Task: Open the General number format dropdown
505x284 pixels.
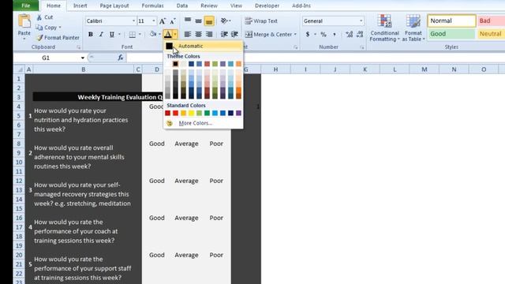Action: [x=361, y=21]
